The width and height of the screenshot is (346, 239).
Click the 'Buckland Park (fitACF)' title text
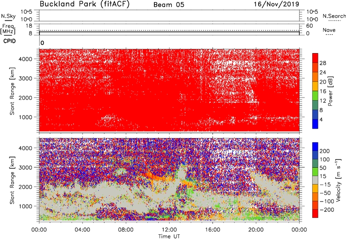[x=84, y=4]
